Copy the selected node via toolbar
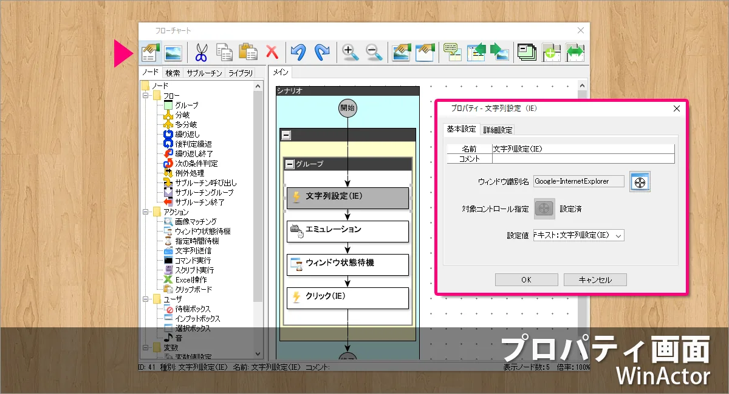Viewport: 729px width, 394px height. [225, 52]
